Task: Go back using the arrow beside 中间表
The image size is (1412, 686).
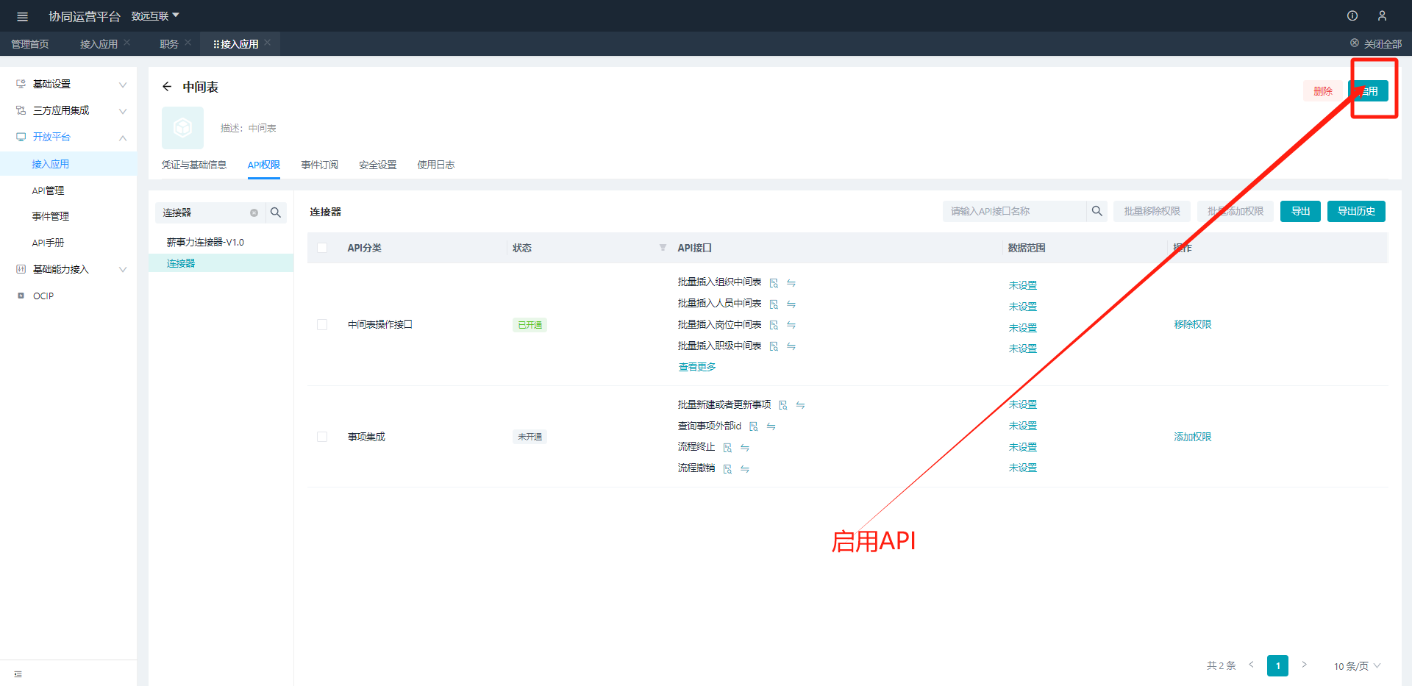Action: (x=167, y=87)
